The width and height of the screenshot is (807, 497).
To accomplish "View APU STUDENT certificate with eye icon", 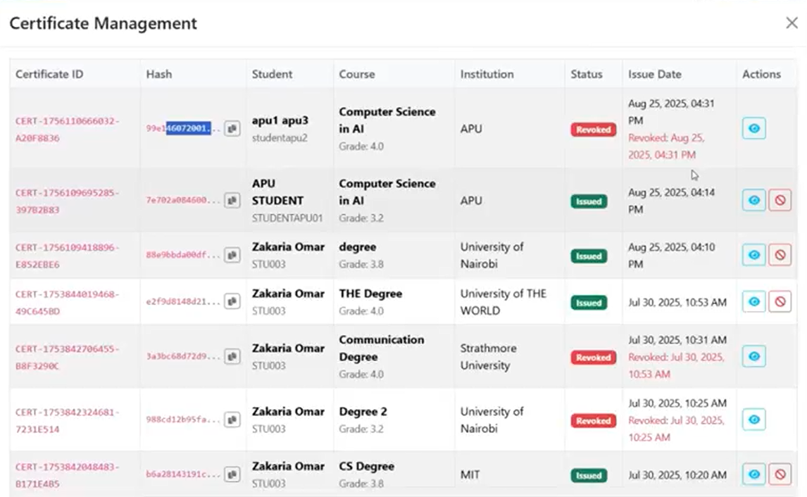I will [x=754, y=200].
